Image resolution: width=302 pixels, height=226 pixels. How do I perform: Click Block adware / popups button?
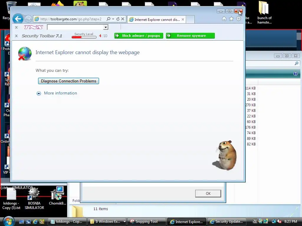coord(139,36)
